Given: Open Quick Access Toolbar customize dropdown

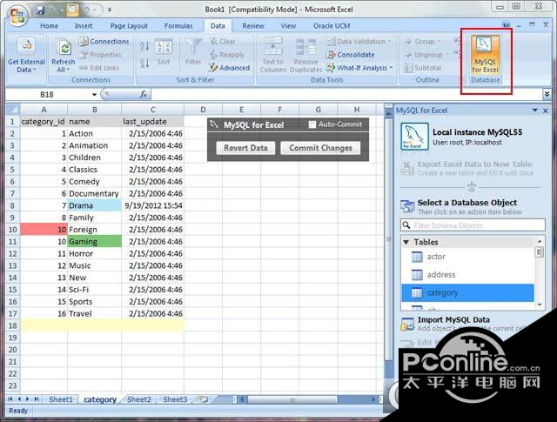Looking at the screenshot, I should 110,10.
